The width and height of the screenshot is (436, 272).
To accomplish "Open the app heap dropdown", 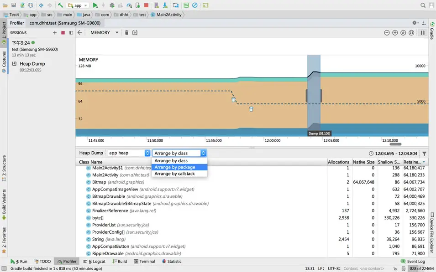I will [129, 153].
